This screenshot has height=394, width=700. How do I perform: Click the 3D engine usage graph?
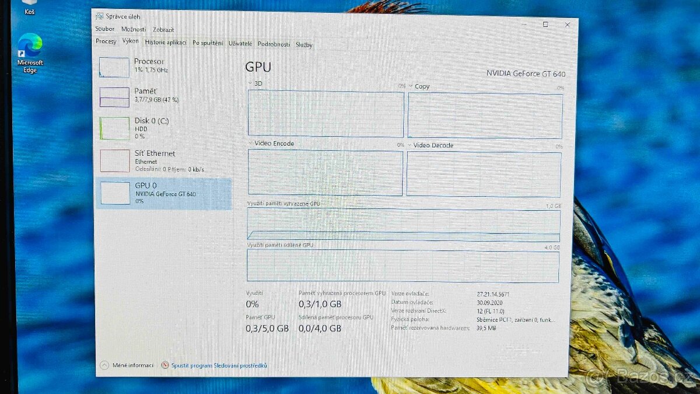point(325,114)
